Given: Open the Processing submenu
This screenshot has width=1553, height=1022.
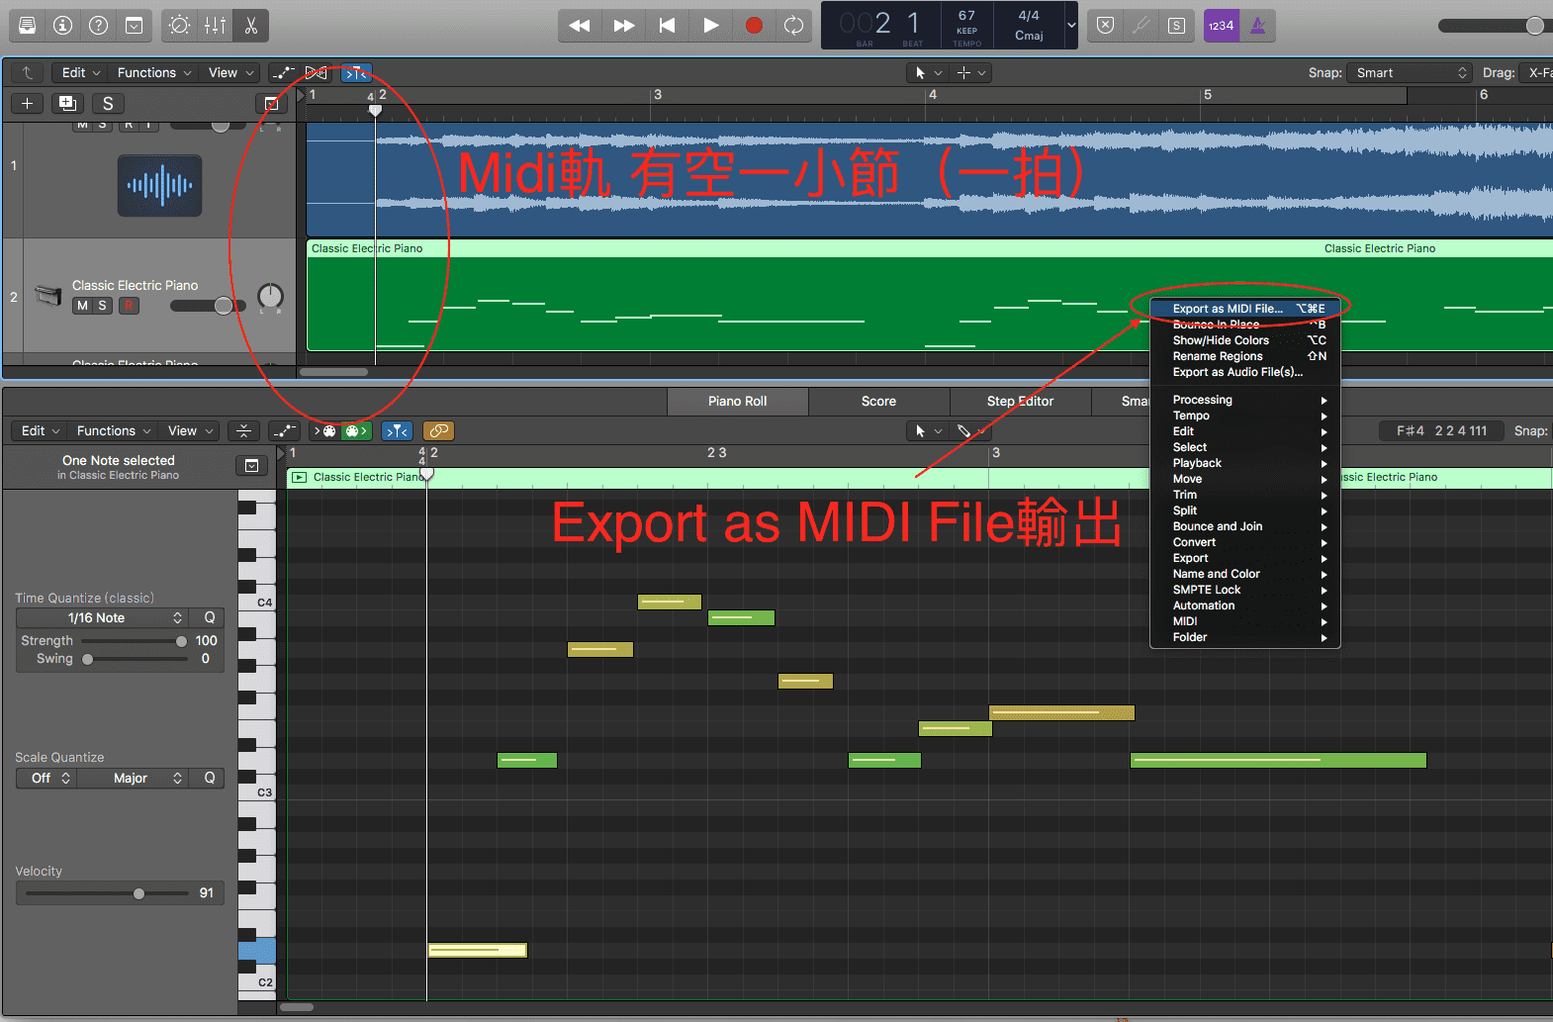Looking at the screenshot, I should (1245, 400).
